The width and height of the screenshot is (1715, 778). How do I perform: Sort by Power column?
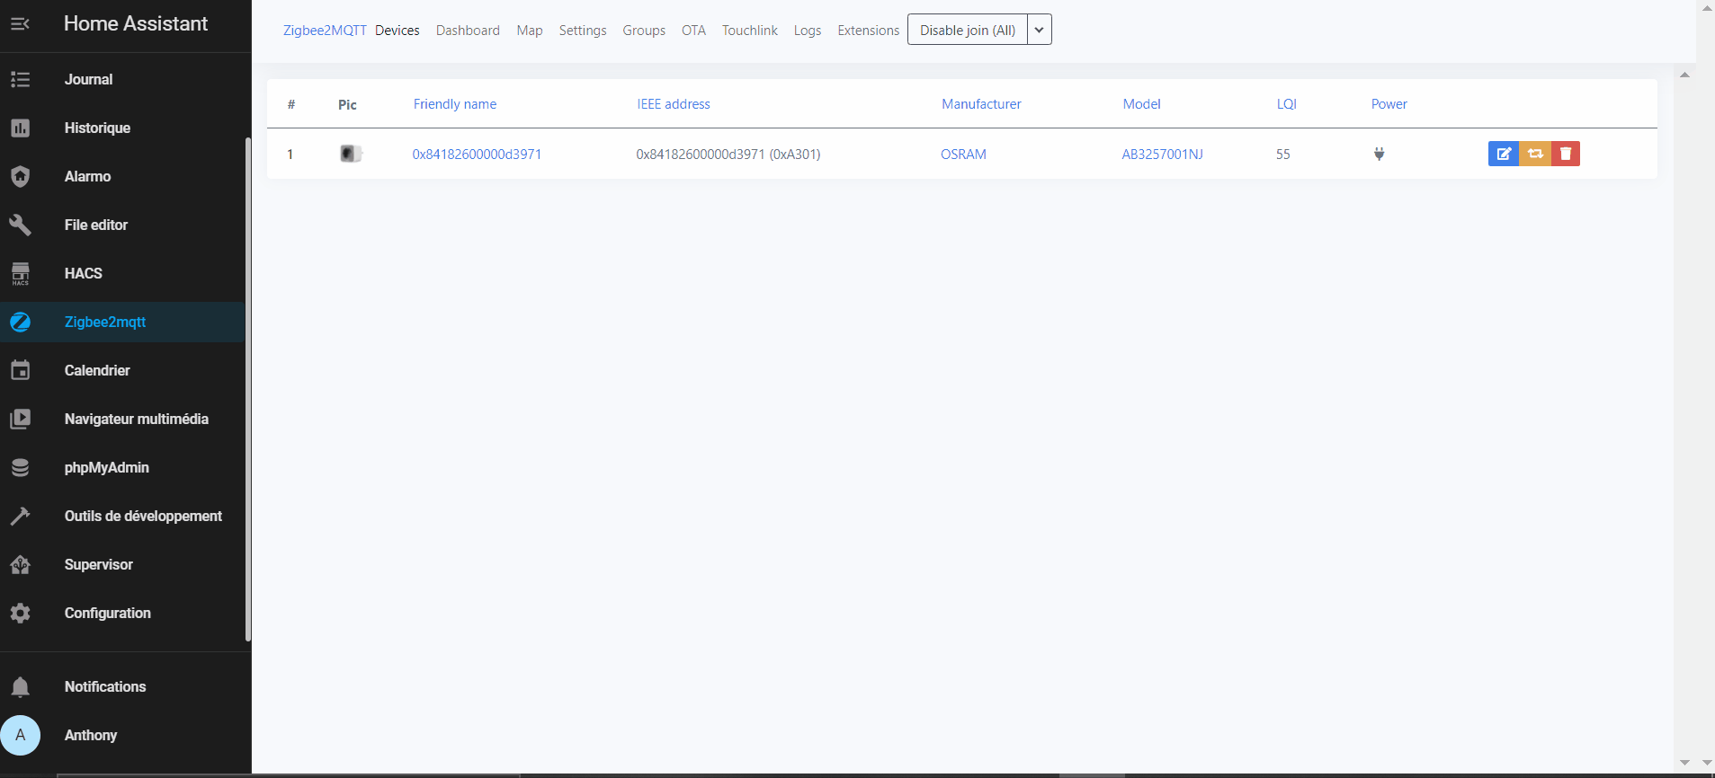tap(1389, 104)
